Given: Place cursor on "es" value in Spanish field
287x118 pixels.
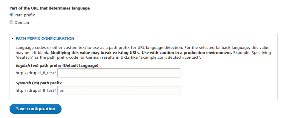Looking at the screenshot, I should [62, 90].
